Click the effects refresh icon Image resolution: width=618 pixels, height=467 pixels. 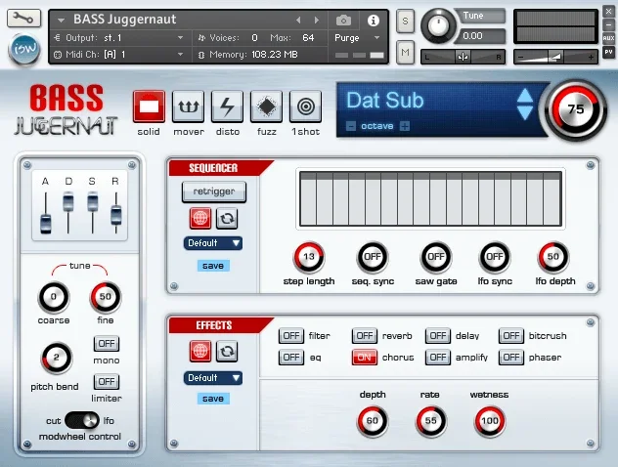click(x=227, y=352)
